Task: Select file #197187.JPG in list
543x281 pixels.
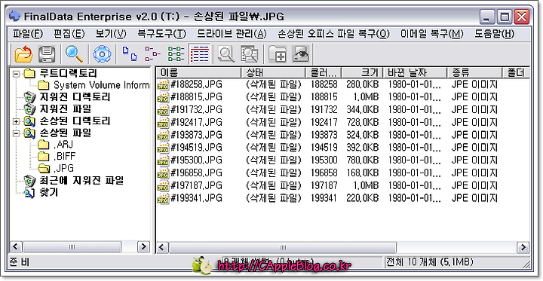Action: [x=196, y=186]
